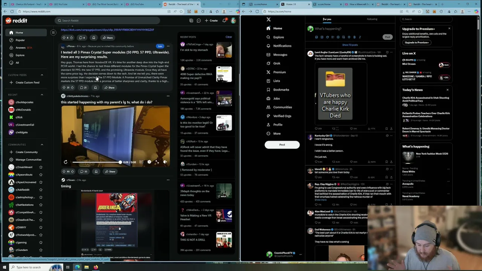Open Windows Start menu
The width and height of the screenshot is (482, 271).
pos(4,267)
